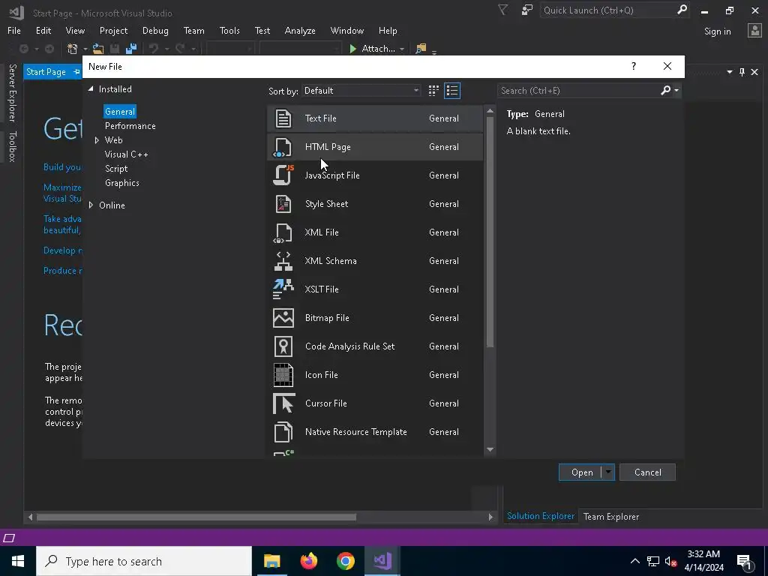Click the Cancel button

click(x=647, y=472)
